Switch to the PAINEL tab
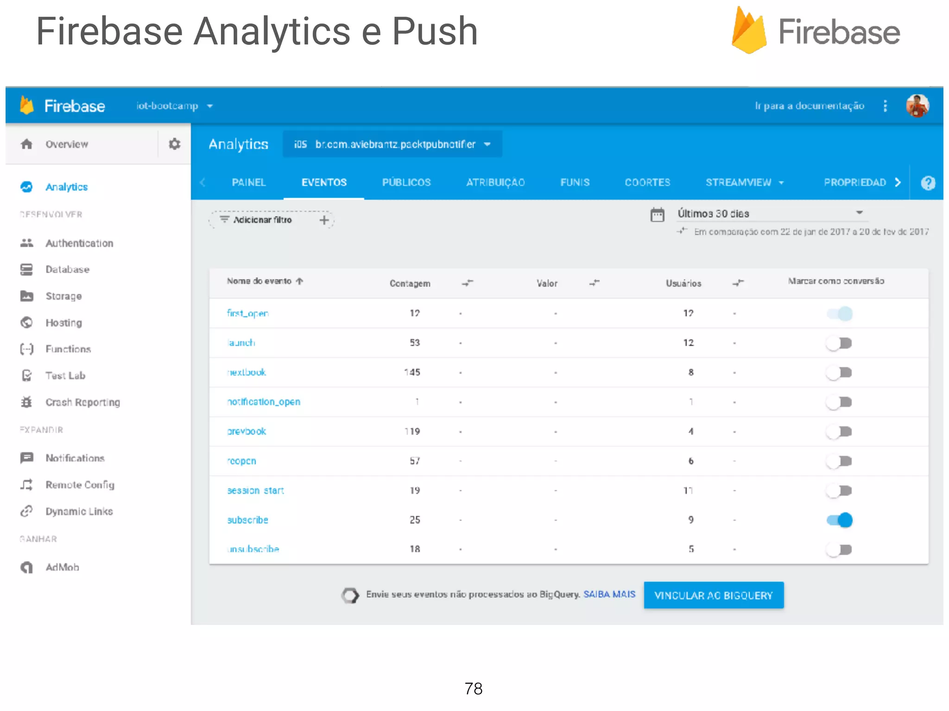The image size is (949, 711). coord(249,182)
